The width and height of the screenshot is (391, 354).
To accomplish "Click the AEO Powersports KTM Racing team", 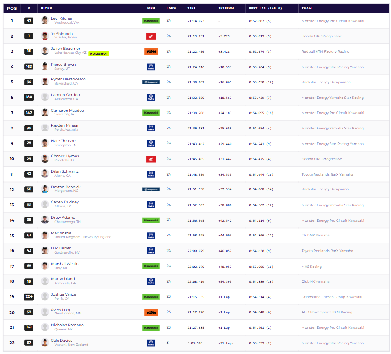I will (327, 312).
